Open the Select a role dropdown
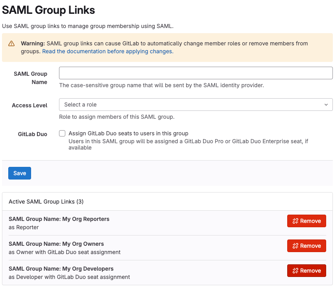Screen dimensions: 336x288 pyautogui.click(x=196, y=105)
